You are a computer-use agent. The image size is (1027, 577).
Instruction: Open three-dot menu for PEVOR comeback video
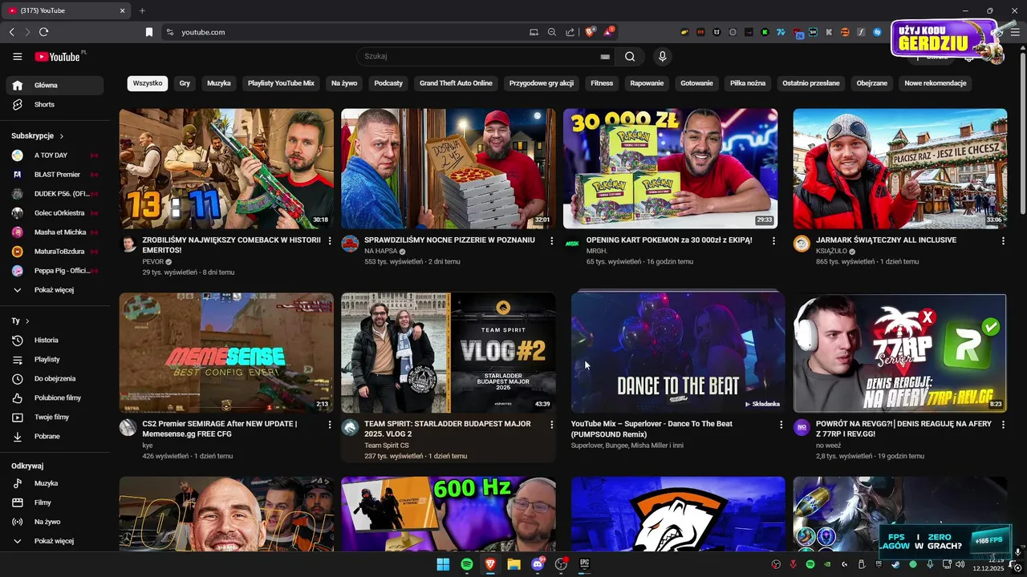(330, 240)
